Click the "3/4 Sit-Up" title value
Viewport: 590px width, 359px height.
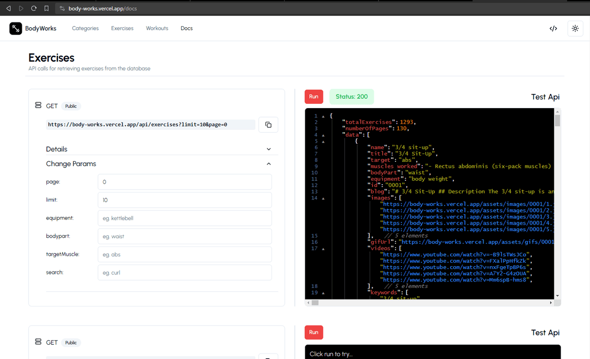[415, 154]
